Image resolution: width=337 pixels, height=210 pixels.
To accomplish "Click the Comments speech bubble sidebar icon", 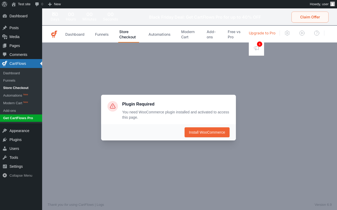I will [x=5, y=55].
